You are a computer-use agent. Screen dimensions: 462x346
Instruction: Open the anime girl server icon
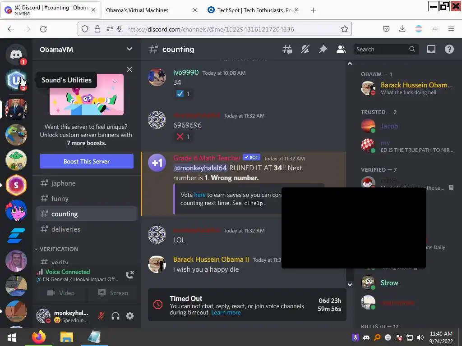[16, 210]
